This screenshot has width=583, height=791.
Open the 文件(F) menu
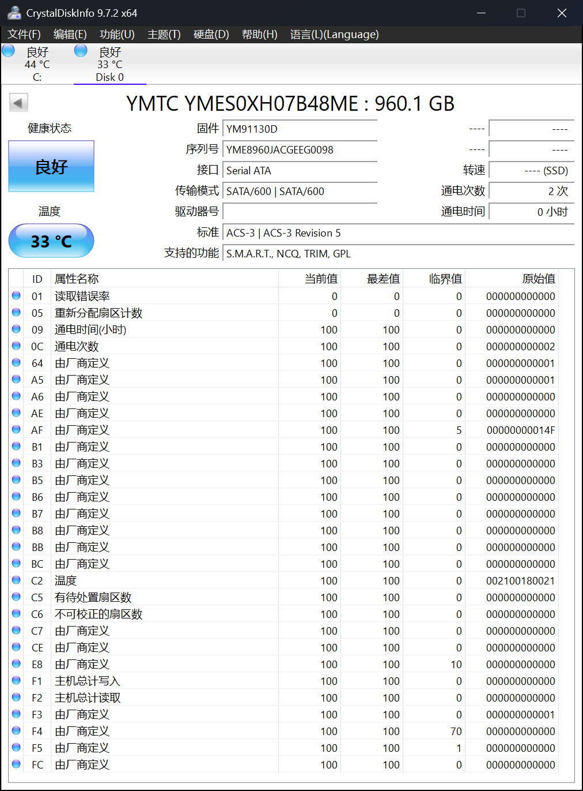[24, 35]
